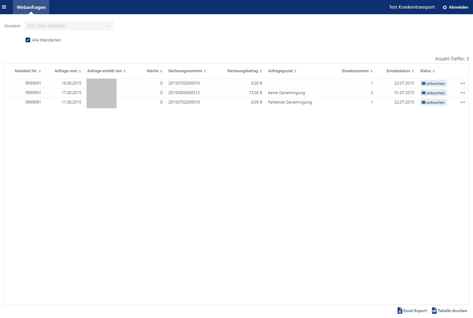Select invoice number 20150806000013 cell
This screenshot has width=473, height=318.
pos(184,93)
